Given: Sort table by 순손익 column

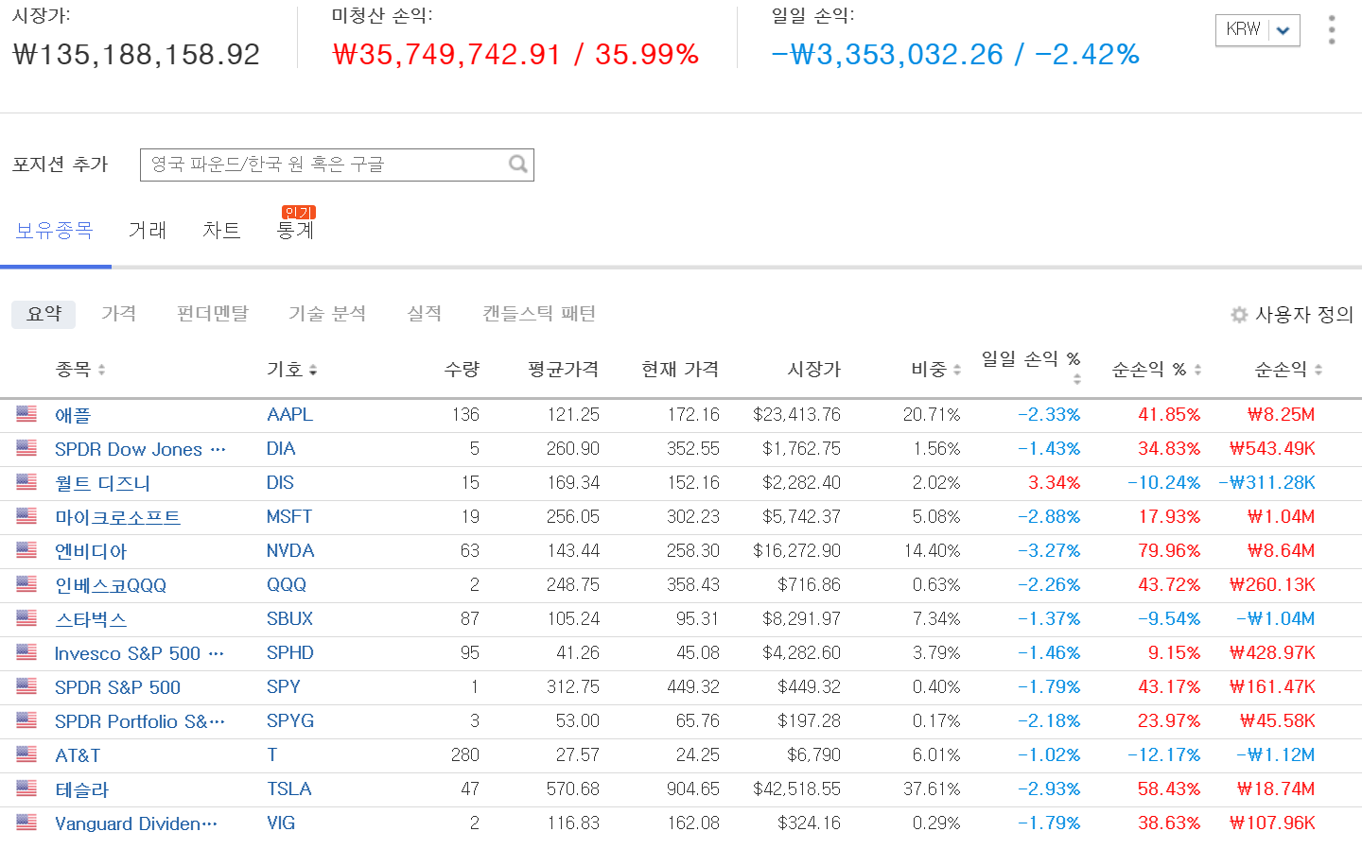Looking at the screenshot, I should click(x=1289, y=370).
